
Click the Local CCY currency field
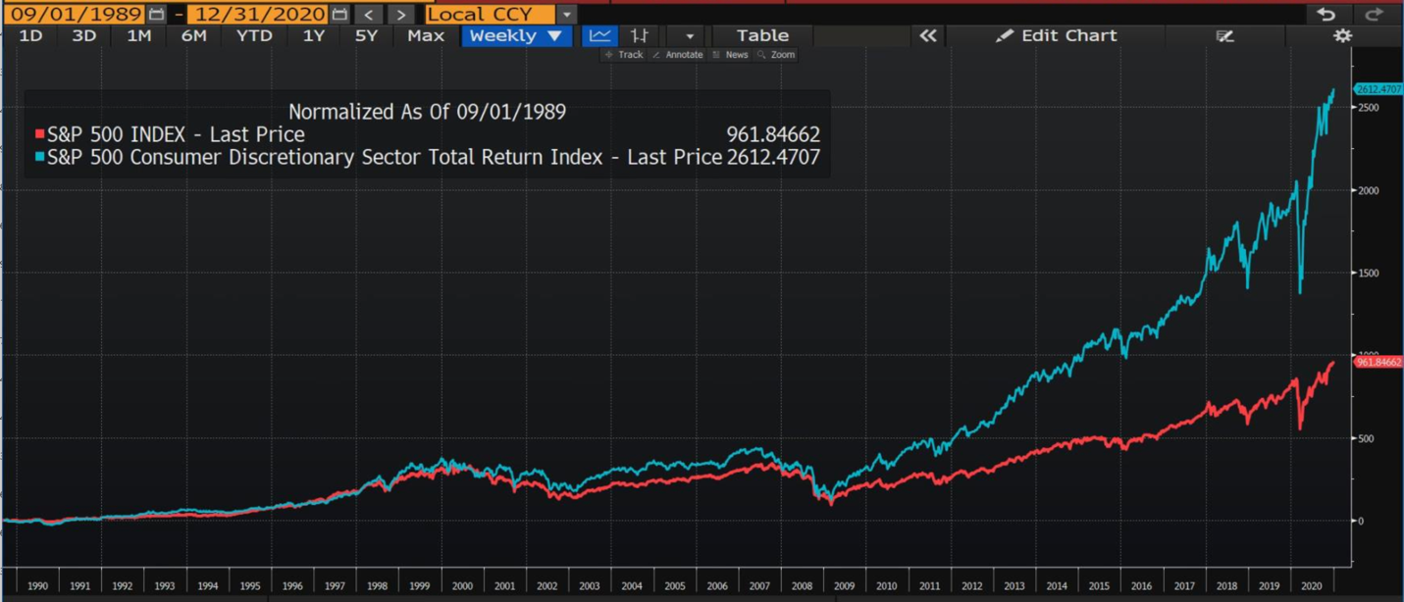(491, 15)
